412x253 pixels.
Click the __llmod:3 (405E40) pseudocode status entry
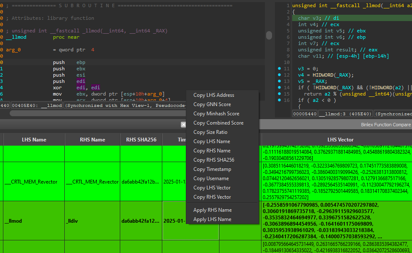pos(346,114)
